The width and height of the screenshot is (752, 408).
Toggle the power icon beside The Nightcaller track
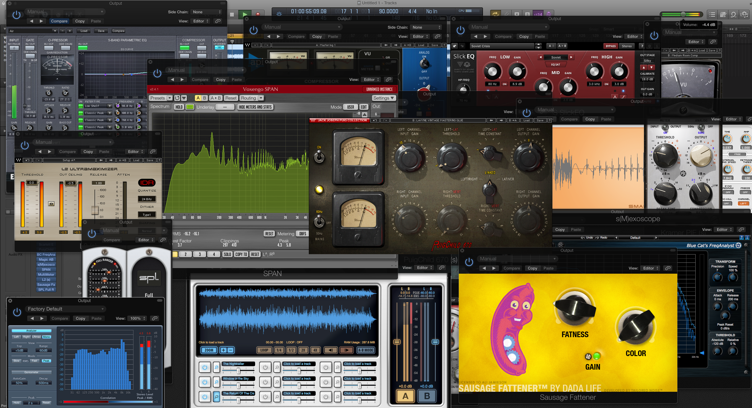205,367
